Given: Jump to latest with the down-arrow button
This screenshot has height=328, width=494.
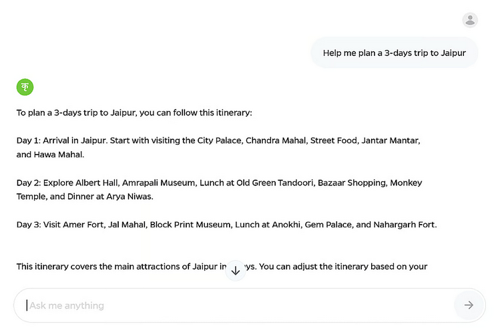Looking at the screenshot, I should tap(236, 271).
